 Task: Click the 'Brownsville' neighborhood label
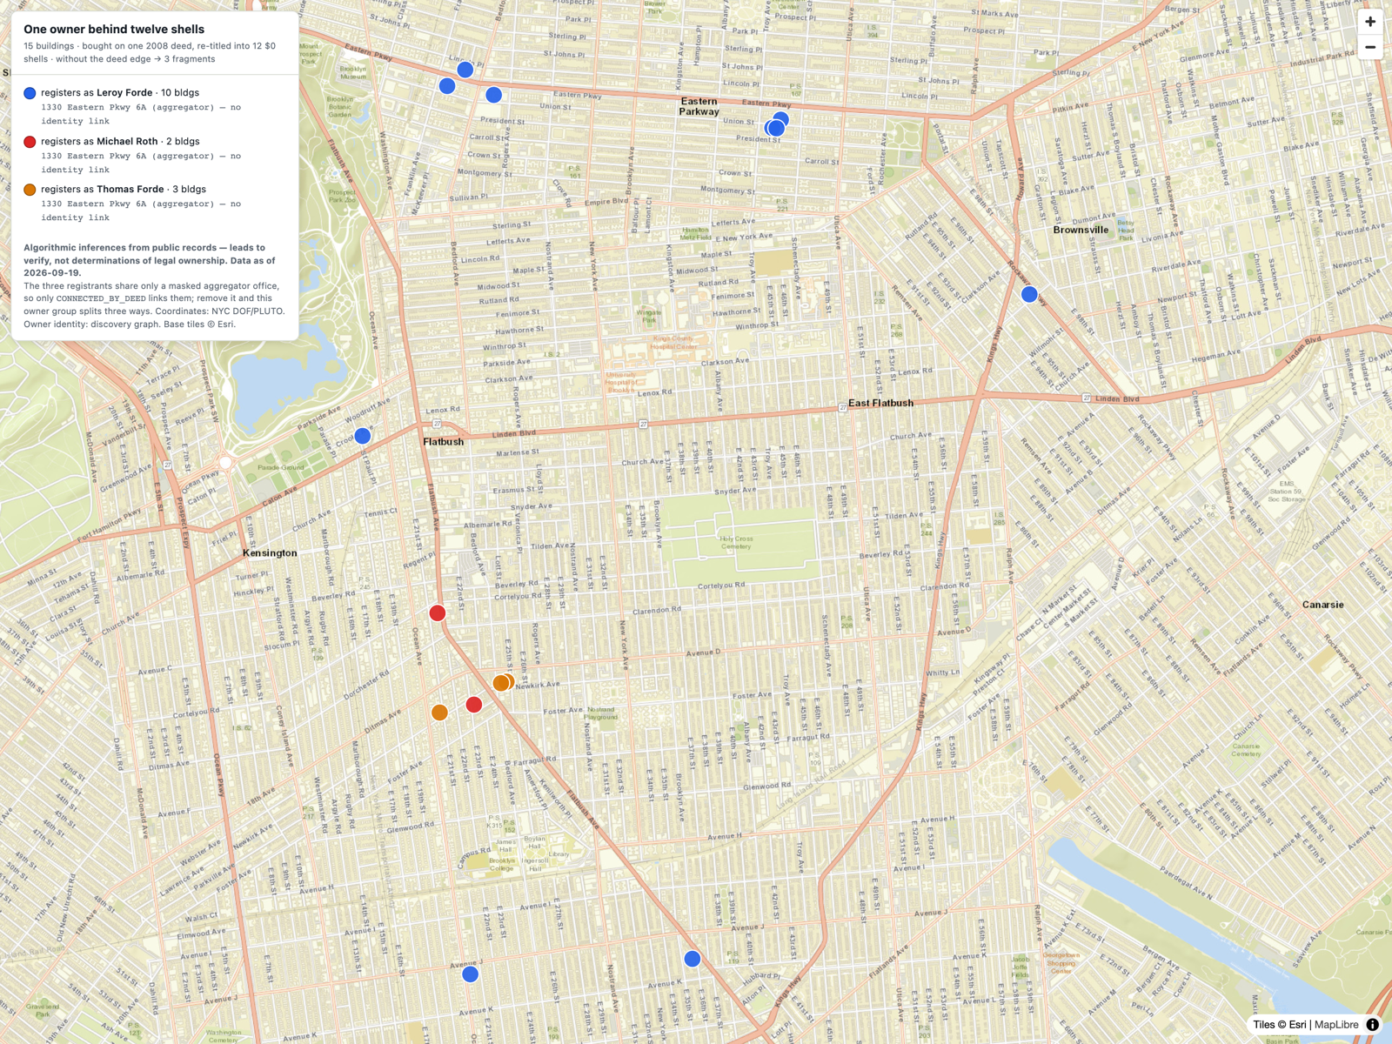coord(1081,230)
